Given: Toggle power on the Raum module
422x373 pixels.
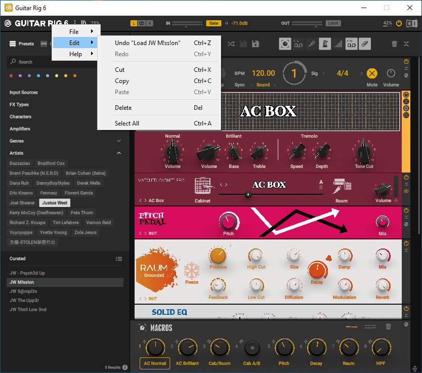Looking at the screenshot, I should tap(406, 243).
